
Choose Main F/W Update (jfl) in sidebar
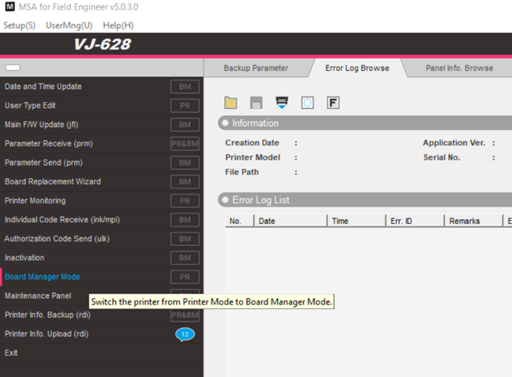[x=42, y=125]
